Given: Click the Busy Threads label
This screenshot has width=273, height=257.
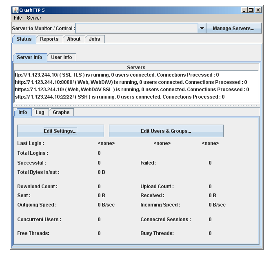Looking at the screenshot, I should pyautogui.click(x=157, y=233).
